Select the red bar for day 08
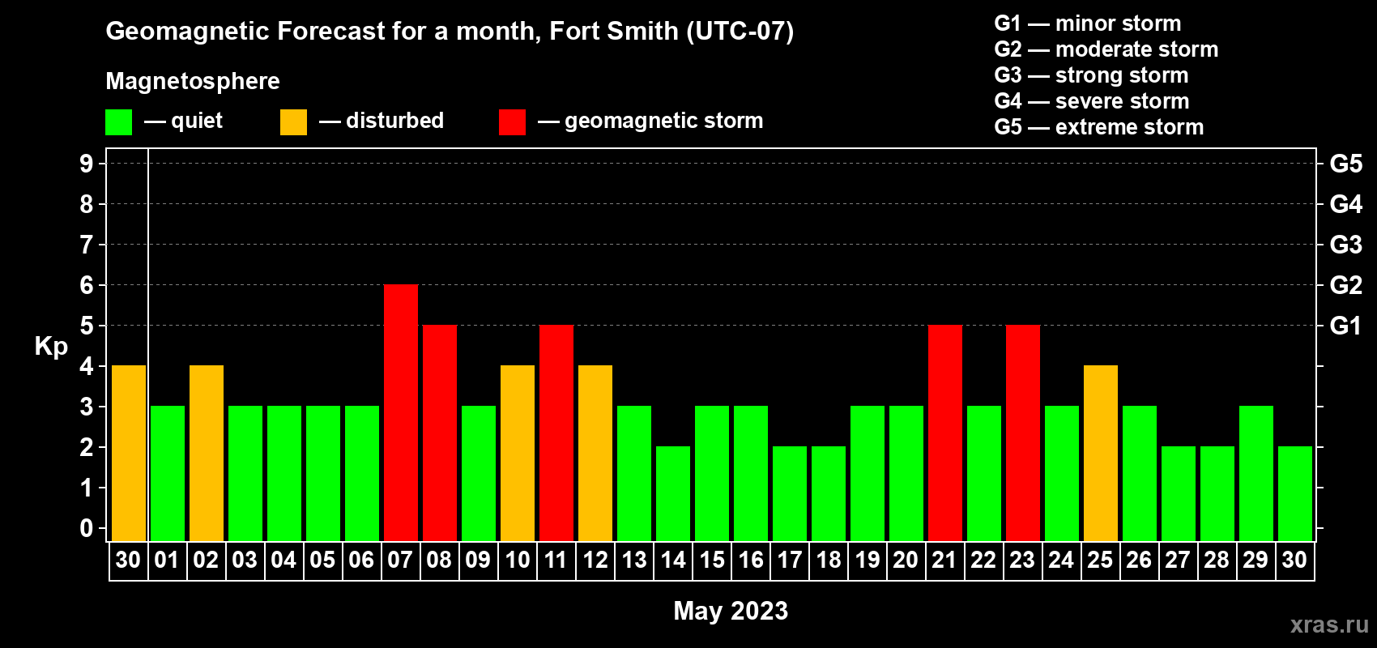Image resolution: width=1377 pixels, height=648 pixels. pos(440,433)
